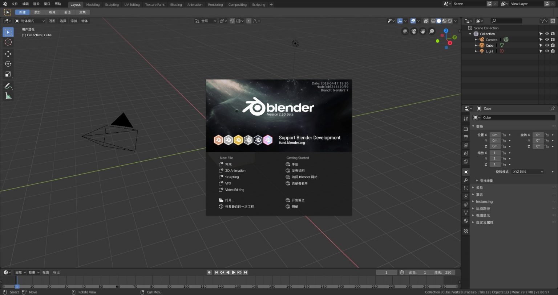
Task: Select the Annotate pencil tool
Action: coord(8,86)
